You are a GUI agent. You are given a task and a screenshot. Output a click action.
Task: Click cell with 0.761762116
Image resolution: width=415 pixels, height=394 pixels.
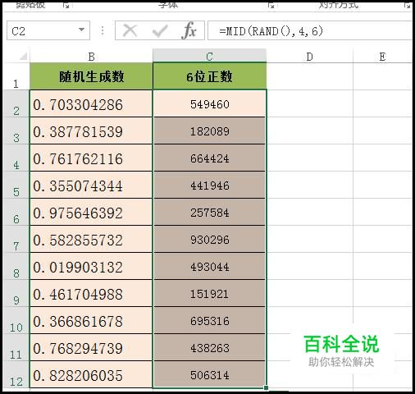(x=91, y=158)
